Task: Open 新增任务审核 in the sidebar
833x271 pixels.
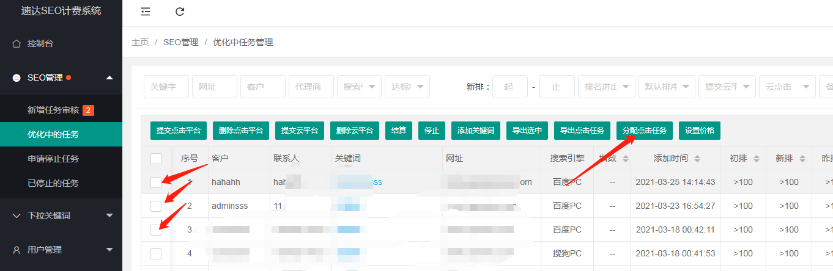Action: [x=53, y=110]
